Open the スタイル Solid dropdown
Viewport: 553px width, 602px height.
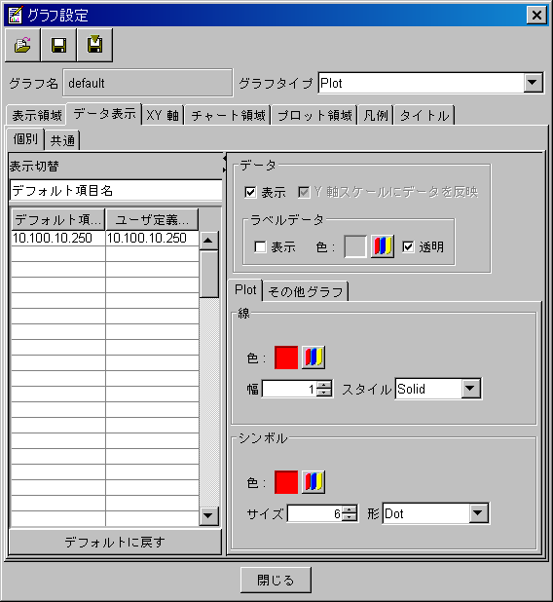coord(470,389)
